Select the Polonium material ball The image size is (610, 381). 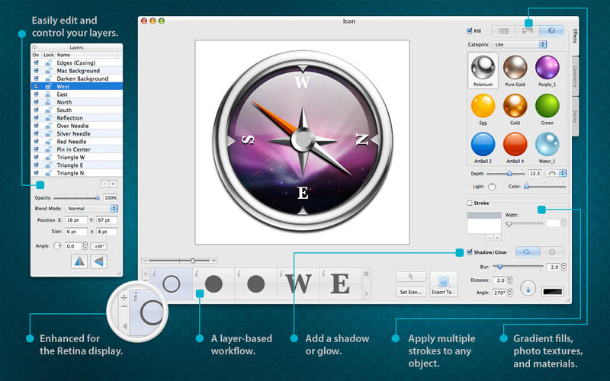[482, 68]
